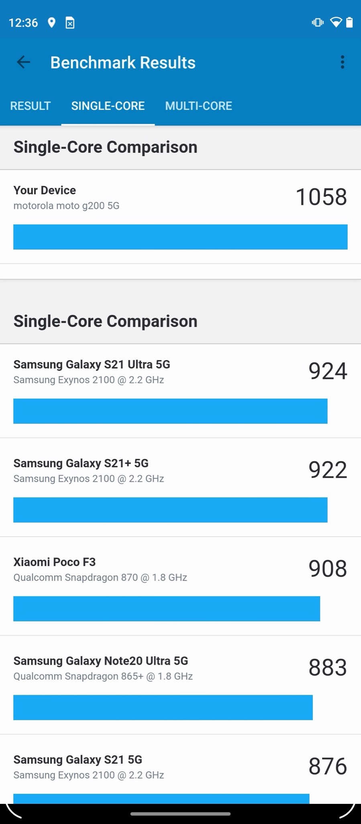Select the Samsung Galaxy S21 Ultra 5G entry

point(180,391)
